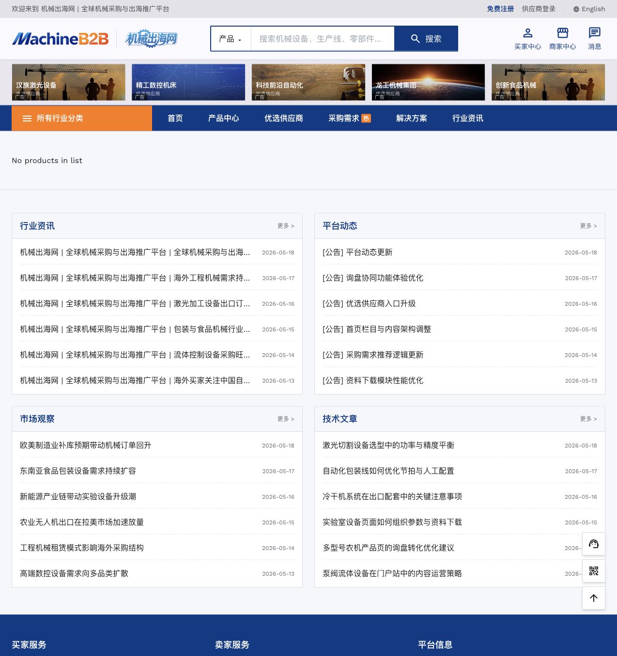617x656 pixels.
Task: Open 解决方案 nav item
Action: tap(412, 119)
